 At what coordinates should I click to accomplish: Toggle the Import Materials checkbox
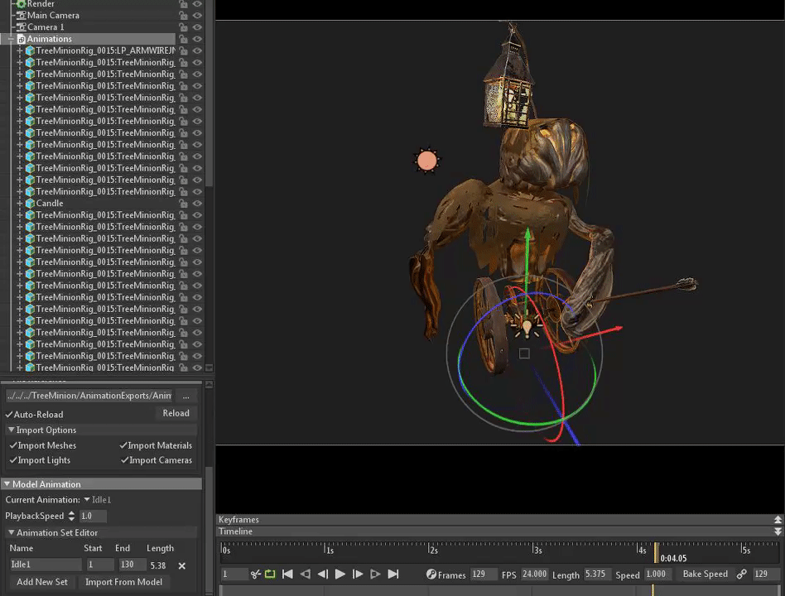click(x=124, y=446)
